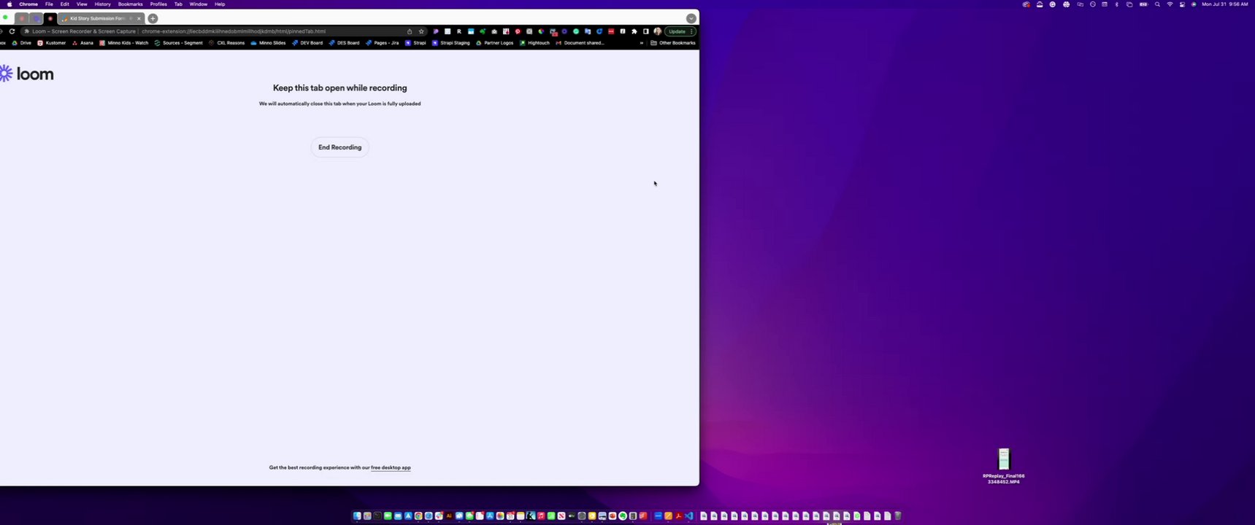The image size is (1255, 525).
Task: Open the Trash in the Dock
Action: [898, 516]
